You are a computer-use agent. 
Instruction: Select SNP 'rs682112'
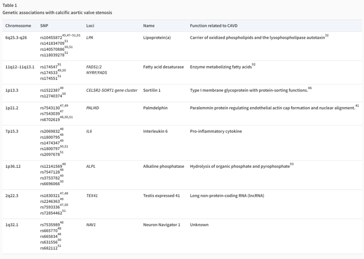pos(49,248)
